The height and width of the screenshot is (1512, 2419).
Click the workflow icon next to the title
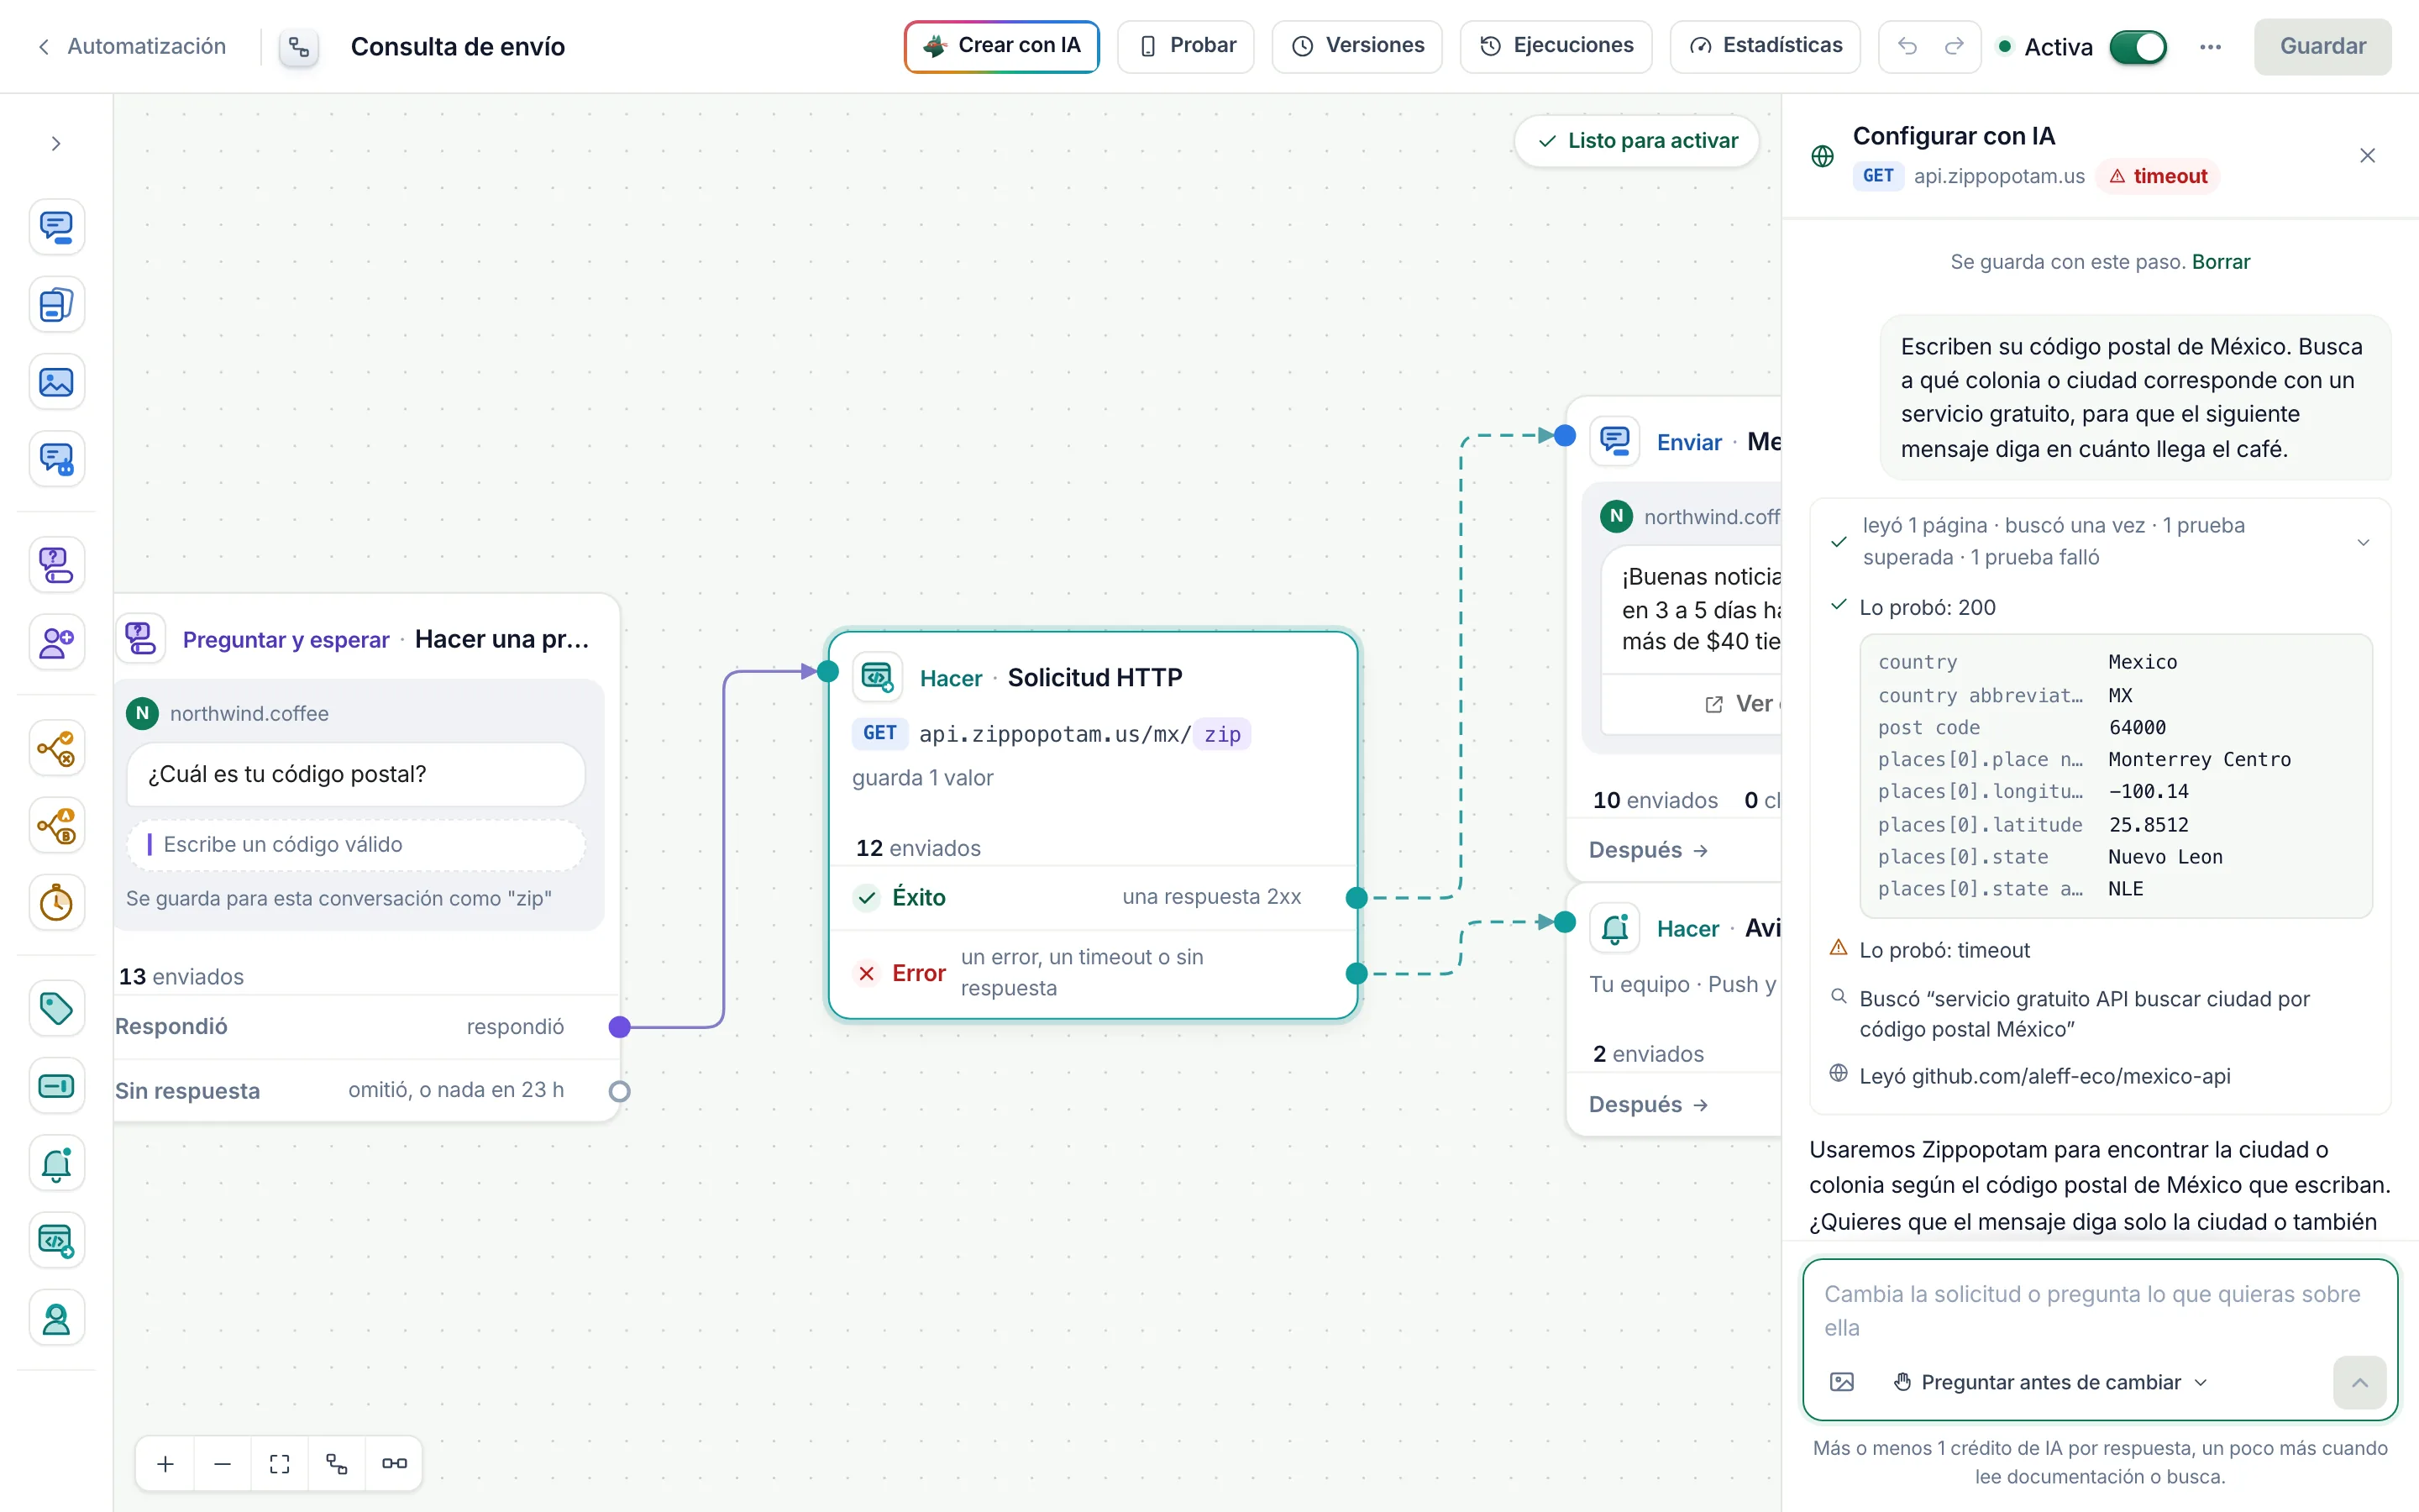coord(299,47)
